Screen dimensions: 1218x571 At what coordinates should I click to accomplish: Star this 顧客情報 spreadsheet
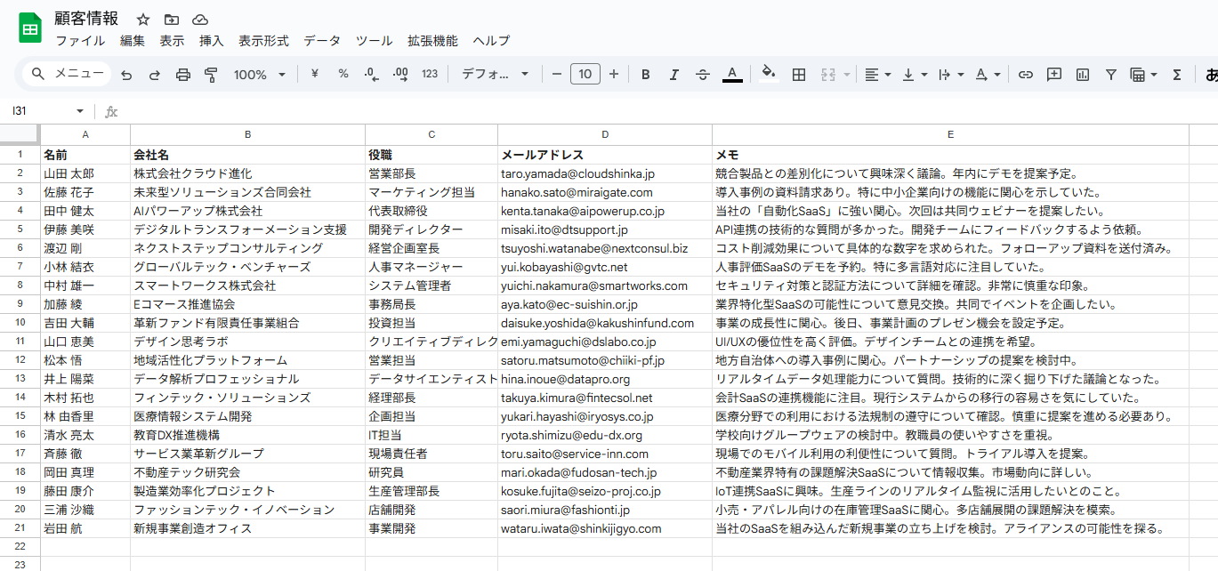pyautogui.click(x=143, y=20)
